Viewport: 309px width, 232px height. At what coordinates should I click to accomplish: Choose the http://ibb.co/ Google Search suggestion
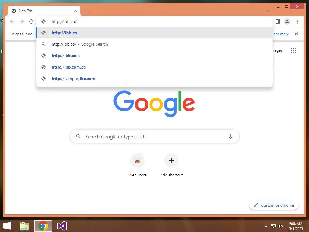pyautogui.click(x=155, y=44)
